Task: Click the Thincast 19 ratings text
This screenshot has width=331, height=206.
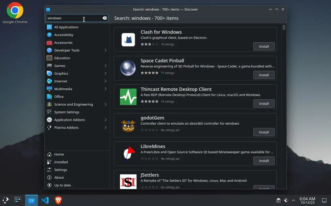Action: (167, 101)
